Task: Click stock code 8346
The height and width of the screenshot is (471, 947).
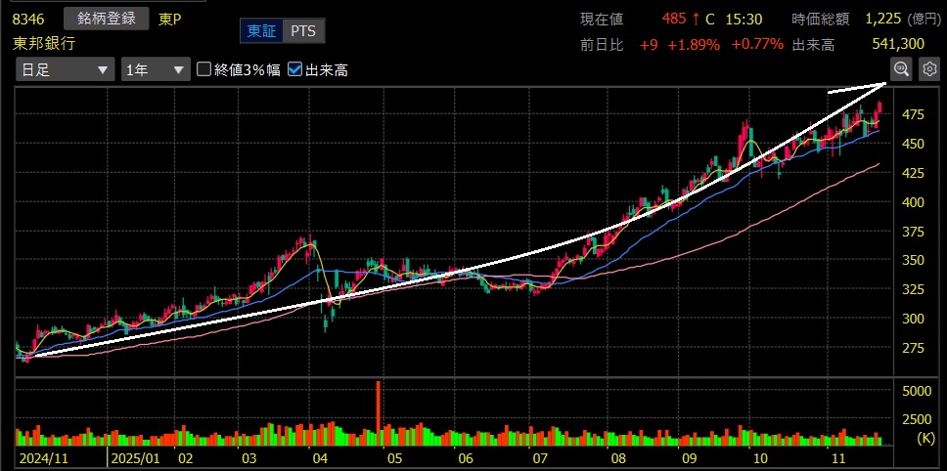Action: coord(28,19)
